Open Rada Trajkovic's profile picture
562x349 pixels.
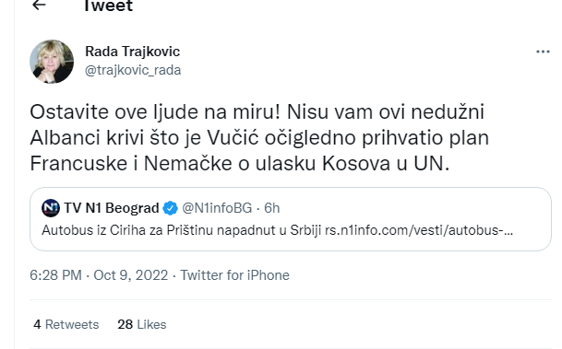point(52,62)
